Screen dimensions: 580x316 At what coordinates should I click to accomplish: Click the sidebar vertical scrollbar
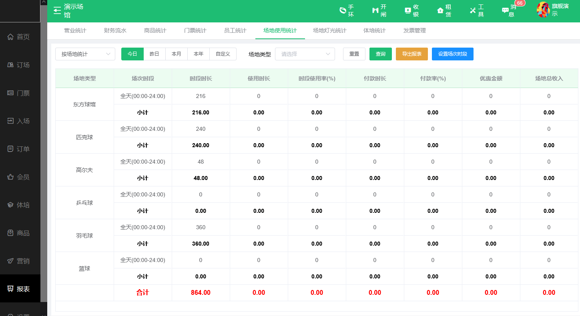pos(44,160)
